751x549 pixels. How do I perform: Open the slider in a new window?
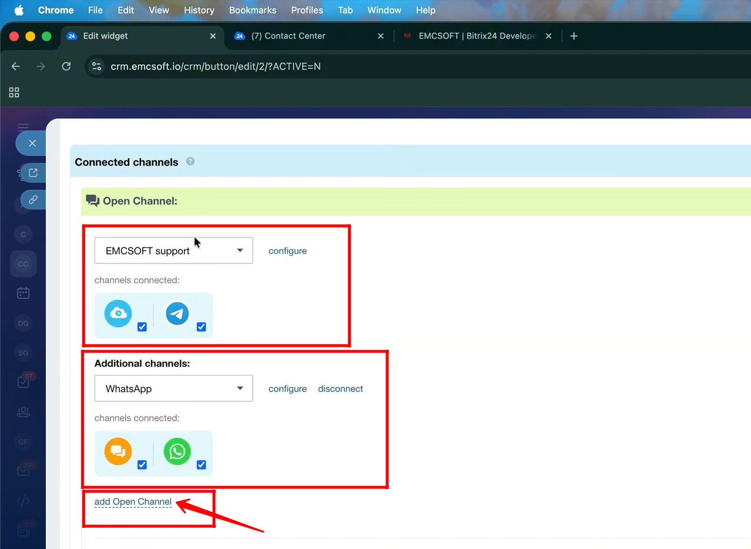pos(33,172)
